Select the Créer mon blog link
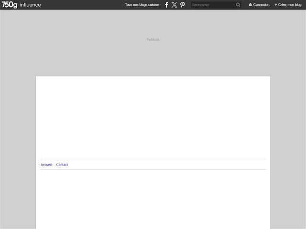Viewport: 306px width, 229px height. tap(290, 5)
